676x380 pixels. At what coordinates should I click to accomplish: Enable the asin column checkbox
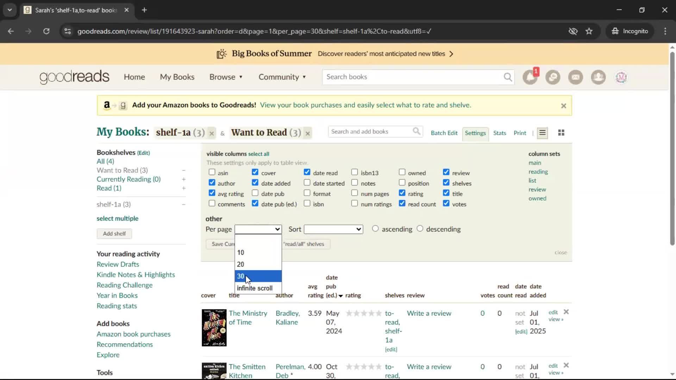point(212,172)
